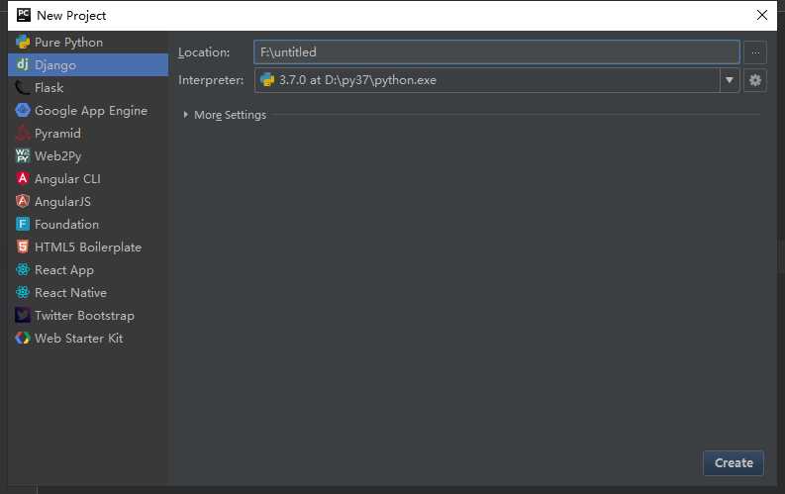Select Django project type

pos(88,64)
